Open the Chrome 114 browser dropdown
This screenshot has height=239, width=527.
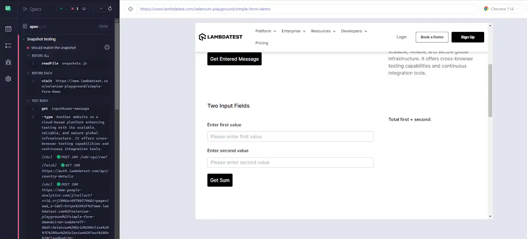[501, 9]
